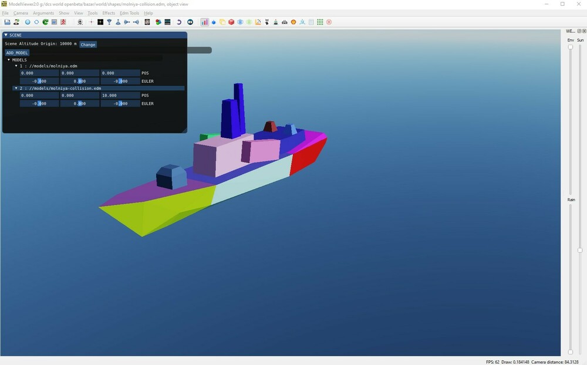Minimize the WE panel with its toggle box
The height and width of the screenshot is (365, 587).
[578, 31]
